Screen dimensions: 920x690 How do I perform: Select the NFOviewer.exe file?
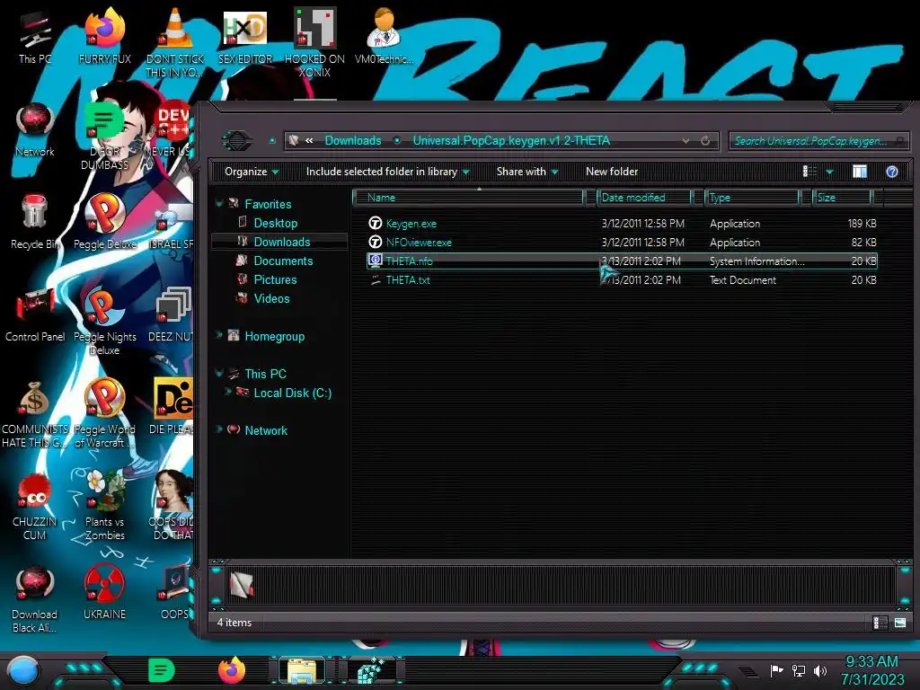[419, 243]
